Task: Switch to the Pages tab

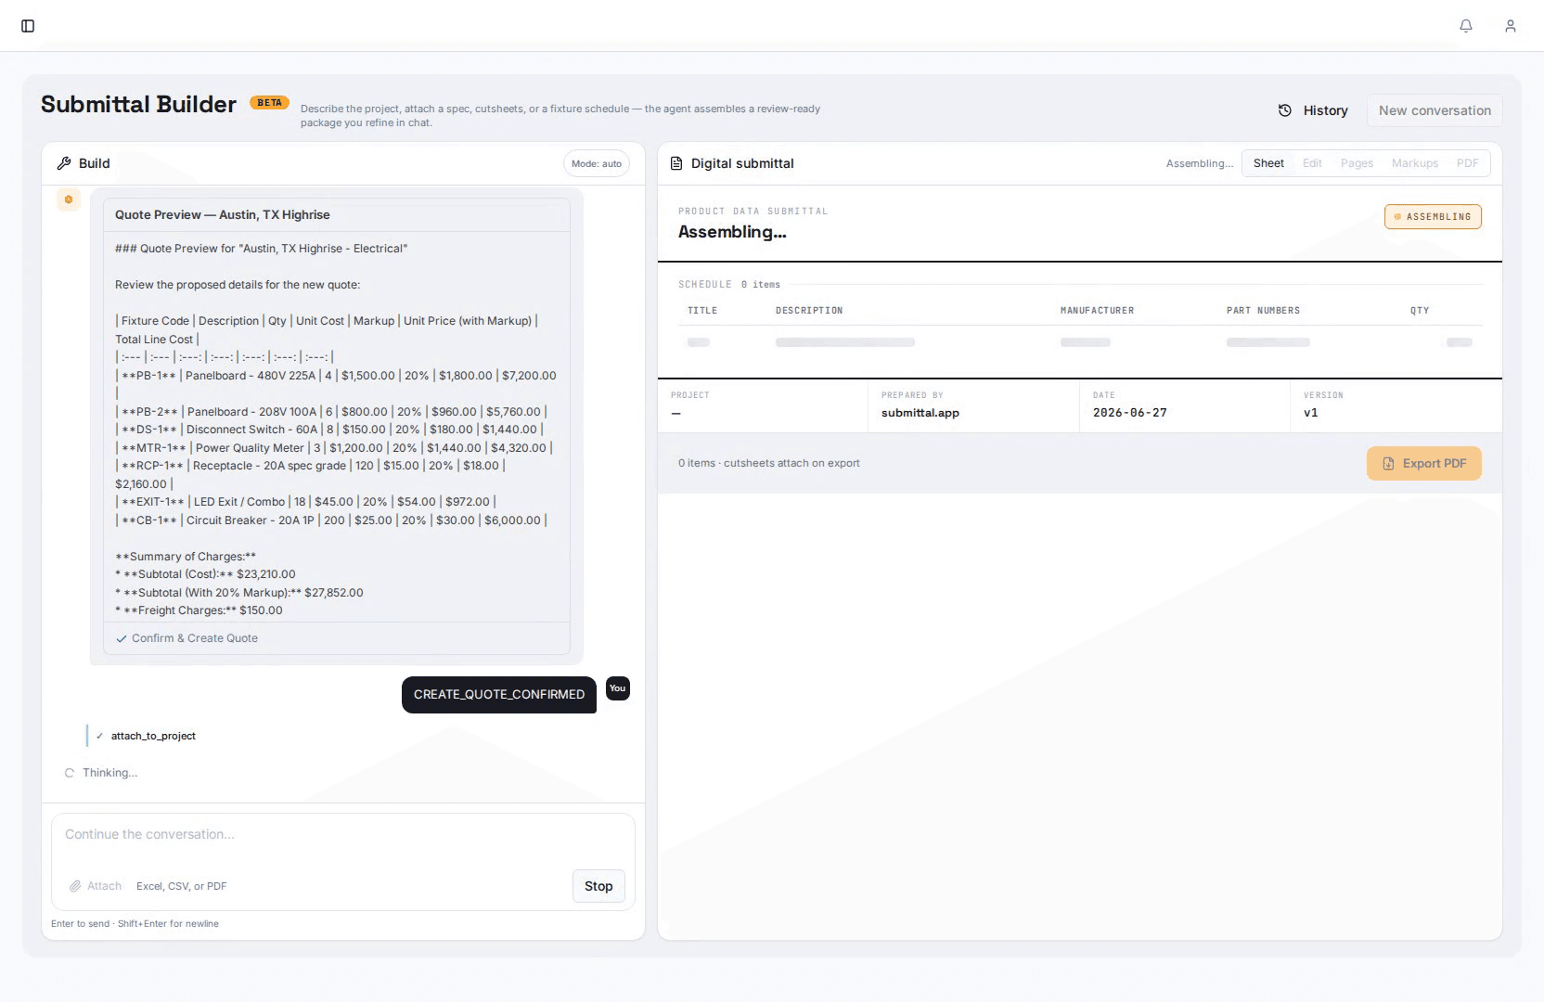Action: [x=1357, y=163]
